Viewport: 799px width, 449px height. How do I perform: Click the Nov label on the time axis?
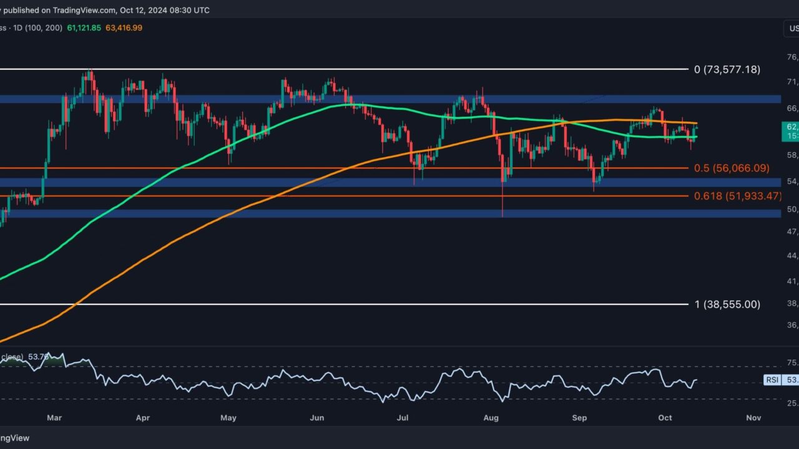click(x=753, y=418)
